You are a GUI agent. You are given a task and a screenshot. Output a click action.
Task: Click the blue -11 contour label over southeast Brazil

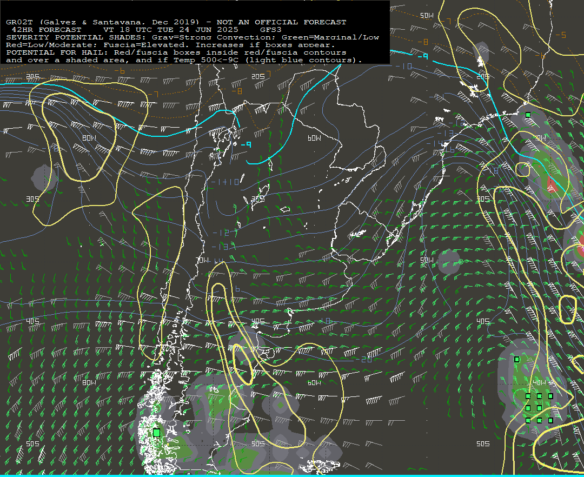tap(437, 97)
